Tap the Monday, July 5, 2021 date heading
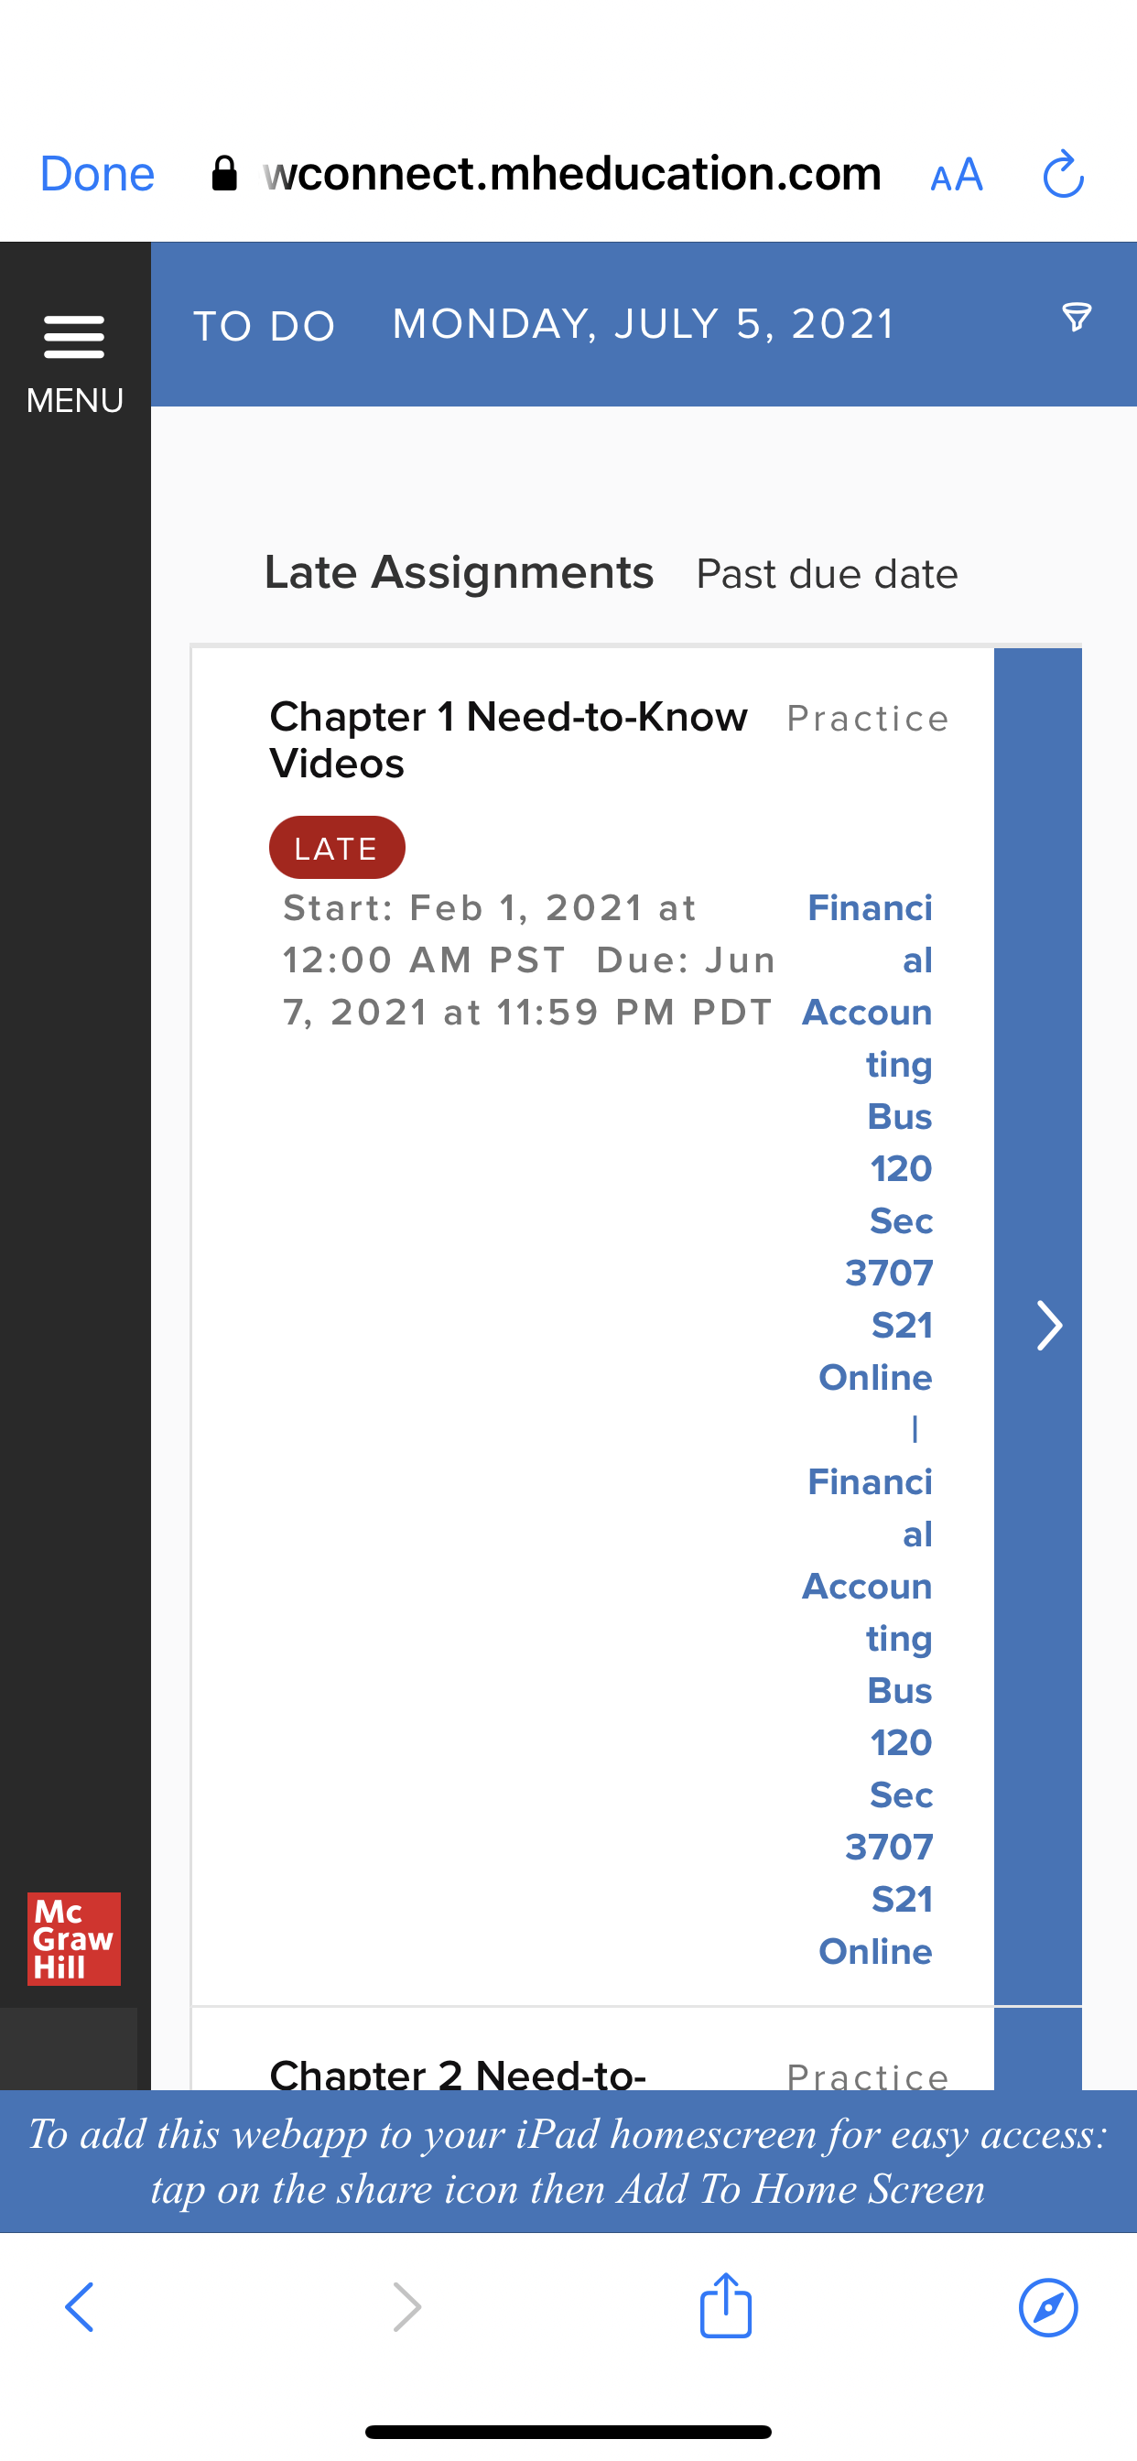Image resolution: width=1137 pixels, height=2461 pixels. pyautogui.click(x=643, y=325)
